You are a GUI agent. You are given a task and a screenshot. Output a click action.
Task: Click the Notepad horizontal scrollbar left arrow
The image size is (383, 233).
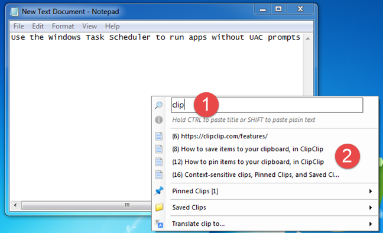pyautogui.click(x=15, y=205)
